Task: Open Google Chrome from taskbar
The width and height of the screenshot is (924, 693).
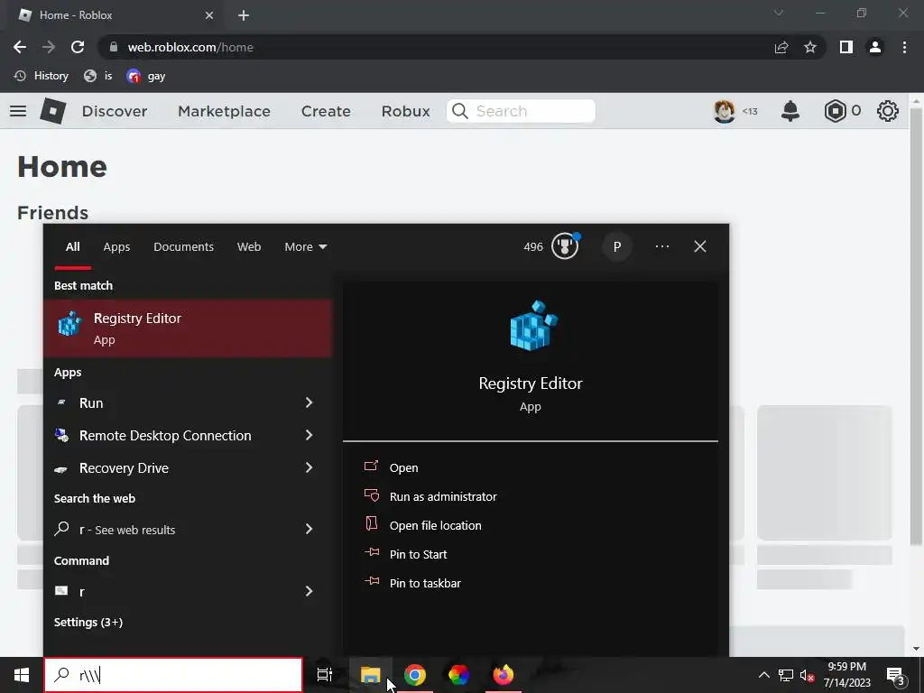Action: [x=415, y=675]
